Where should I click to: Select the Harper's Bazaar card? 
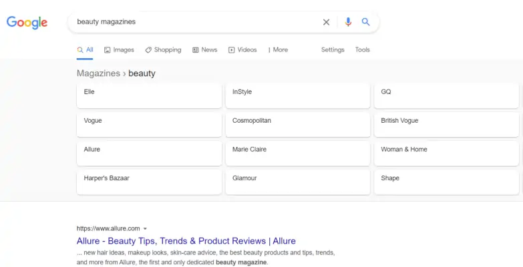149,182
